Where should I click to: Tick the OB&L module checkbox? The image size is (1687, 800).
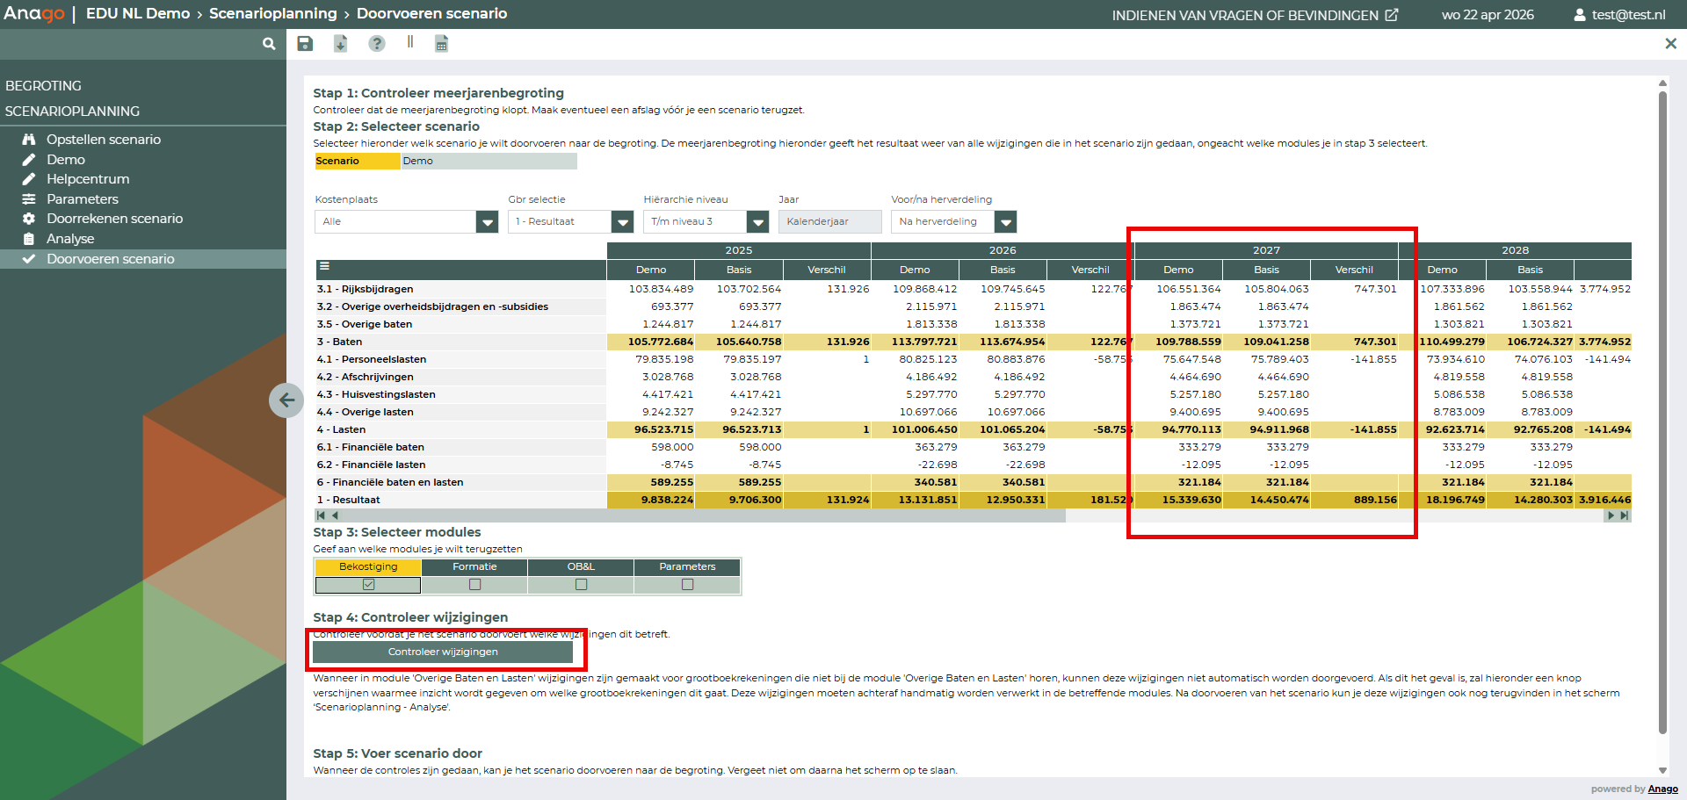[x=581, y=585]
